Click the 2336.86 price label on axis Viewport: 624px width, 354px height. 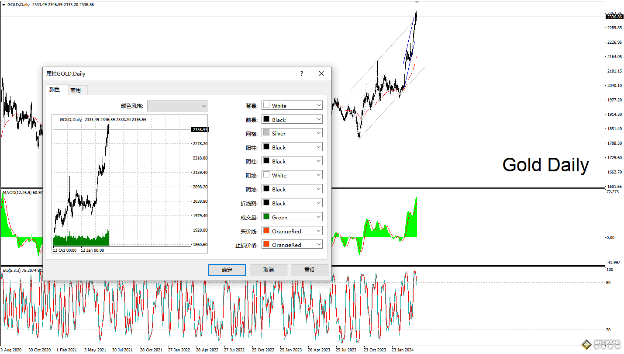pyautogui.click(x=614, y=17)
